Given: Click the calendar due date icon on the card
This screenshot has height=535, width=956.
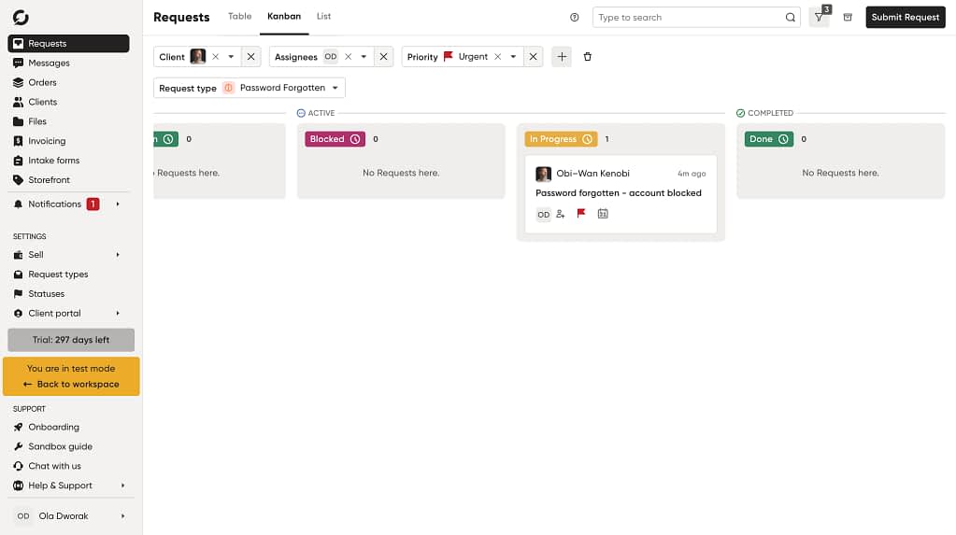Looking at the screenshot, I should (x=603, y=213).
